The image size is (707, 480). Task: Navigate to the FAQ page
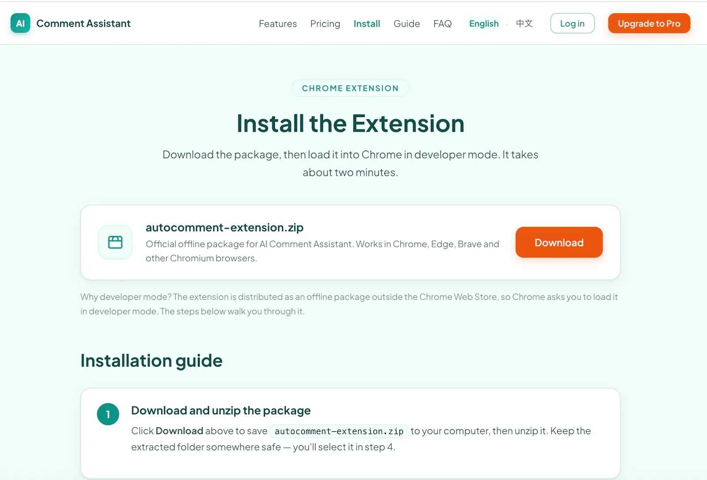tap(442, 24)
